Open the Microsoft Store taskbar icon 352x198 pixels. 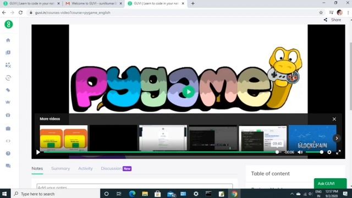point(158,194)
